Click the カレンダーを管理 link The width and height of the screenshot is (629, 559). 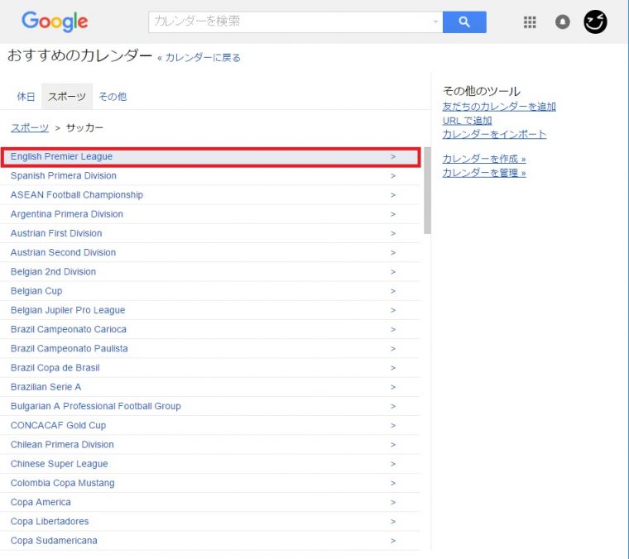click(x=484, y=173)
